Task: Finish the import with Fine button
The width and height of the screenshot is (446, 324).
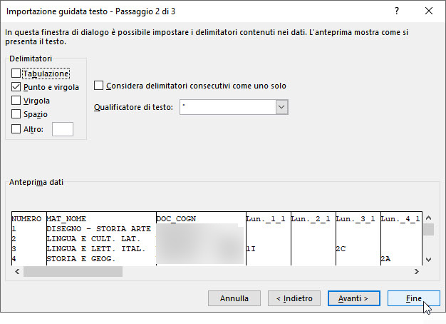Action: (x=413, y=298)
